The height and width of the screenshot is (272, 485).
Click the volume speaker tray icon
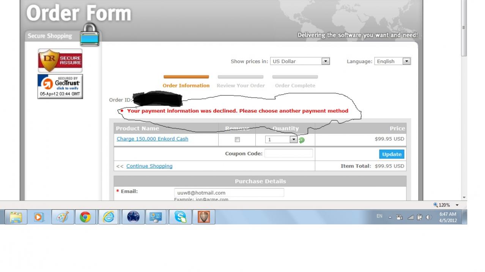tap(429, 217)
